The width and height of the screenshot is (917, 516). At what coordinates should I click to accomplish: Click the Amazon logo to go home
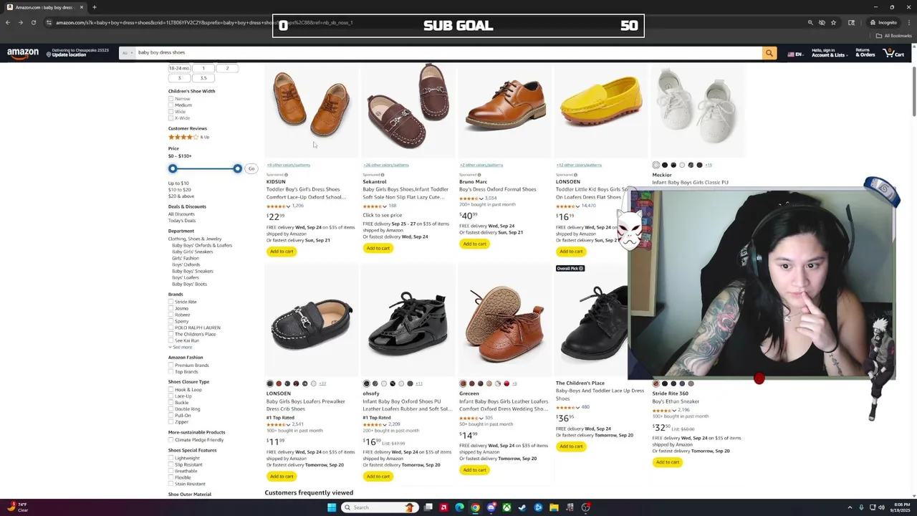tap(23, 53)
